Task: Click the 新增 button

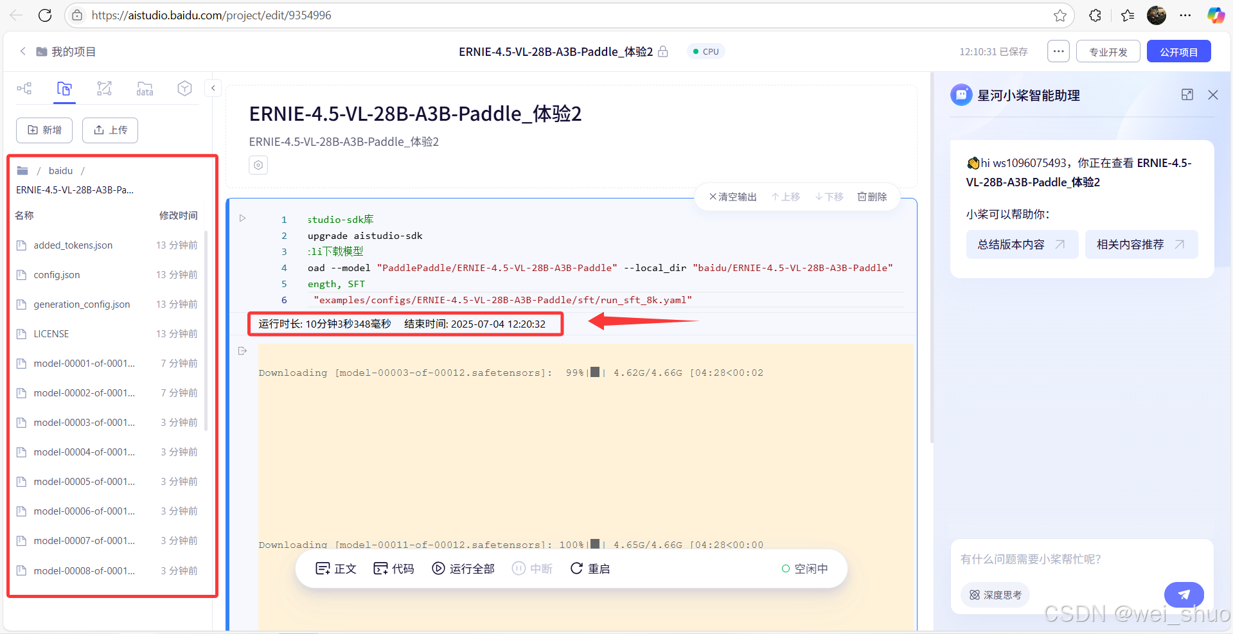Action: tap(44, 130)
